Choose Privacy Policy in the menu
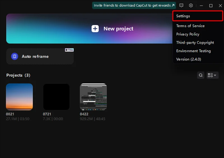The height and width of the screenshot is (158, 224). tap(188, 34)
